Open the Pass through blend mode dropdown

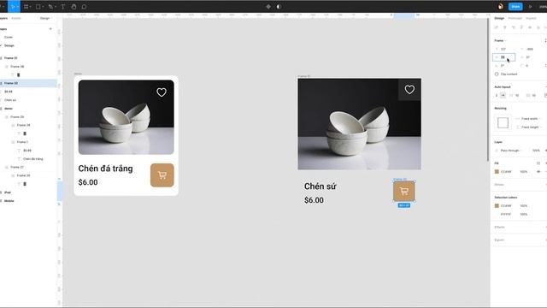tap(509, 151)
